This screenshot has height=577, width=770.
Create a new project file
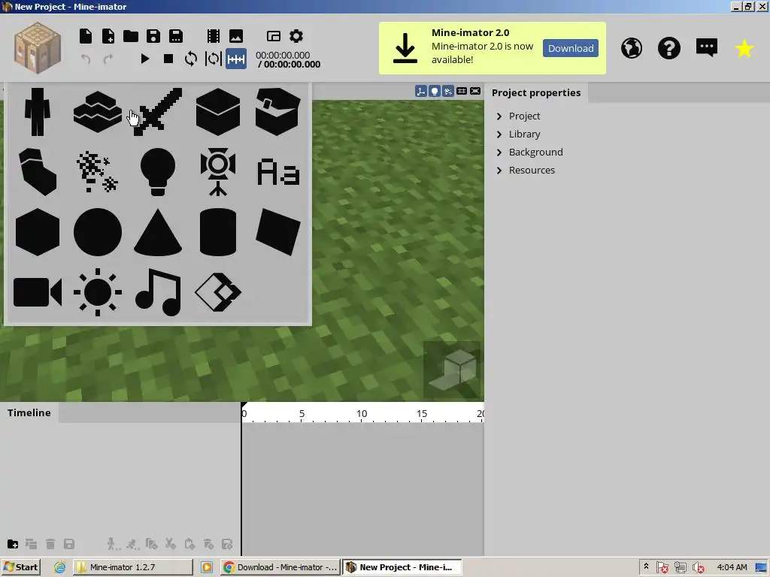tap(86, 36)
